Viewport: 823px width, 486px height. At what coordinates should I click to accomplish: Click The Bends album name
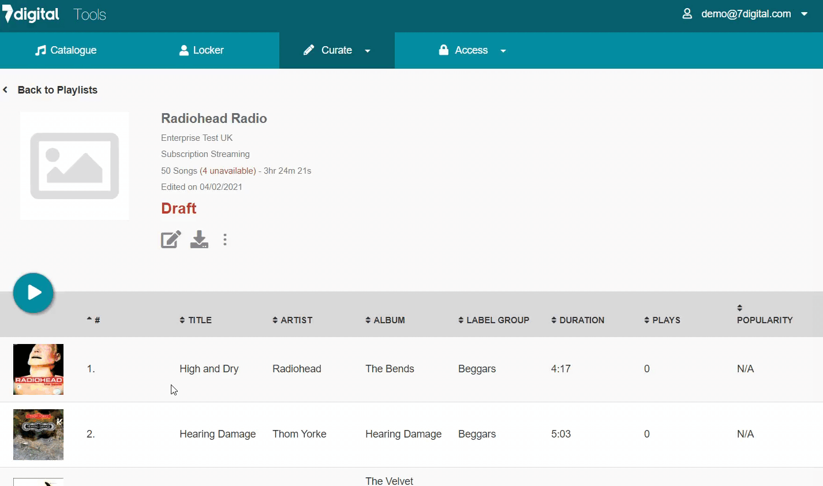[x=390, y=369]
